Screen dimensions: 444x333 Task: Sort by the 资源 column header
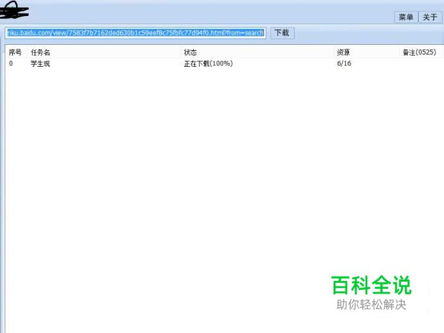click(x=343, y=53)
